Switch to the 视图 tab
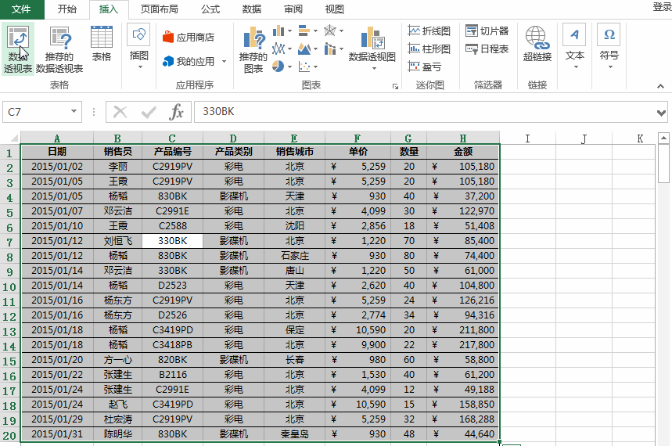The image size is (672, 446). pyautogui.click(x=334, y=9)
